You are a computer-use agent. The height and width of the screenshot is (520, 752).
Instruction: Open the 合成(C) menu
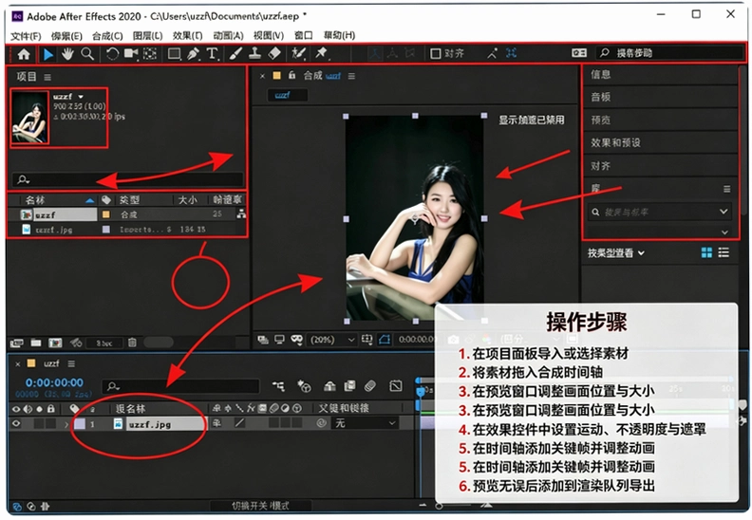point(107,35)
